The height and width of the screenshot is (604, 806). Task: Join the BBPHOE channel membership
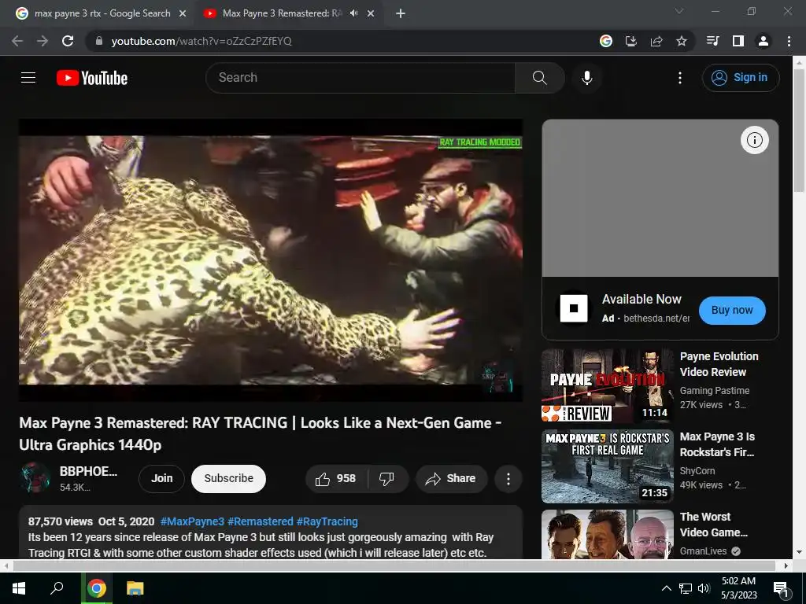coord(161,479)
